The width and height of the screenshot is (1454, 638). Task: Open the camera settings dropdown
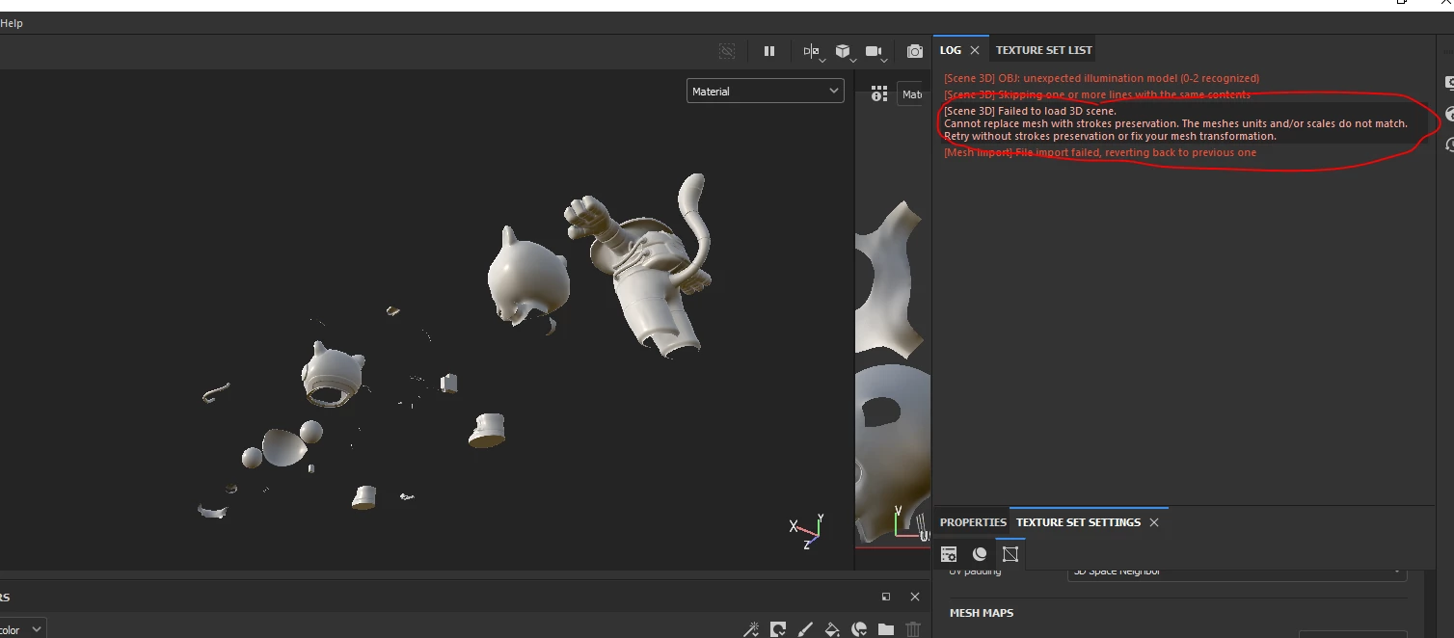[875, 51]
